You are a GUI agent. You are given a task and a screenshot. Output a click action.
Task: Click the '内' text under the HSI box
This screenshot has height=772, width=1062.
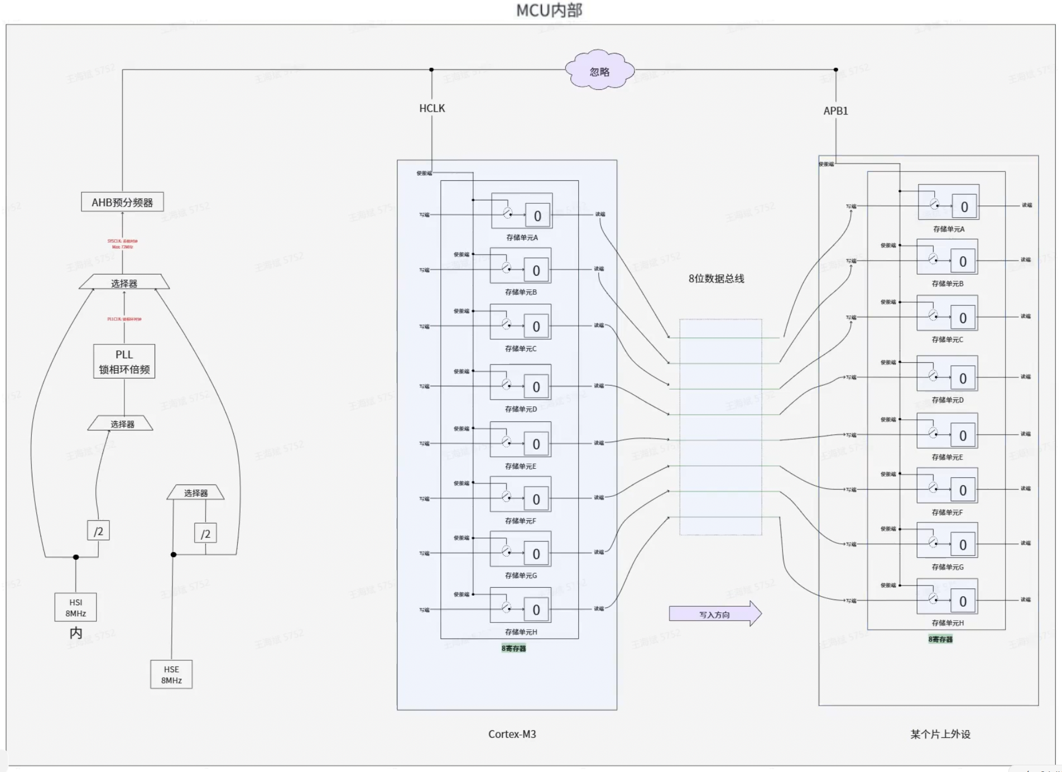[76, 632]
